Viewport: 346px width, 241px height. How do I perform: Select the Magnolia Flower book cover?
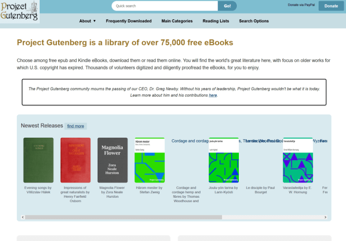coord(112,160)
